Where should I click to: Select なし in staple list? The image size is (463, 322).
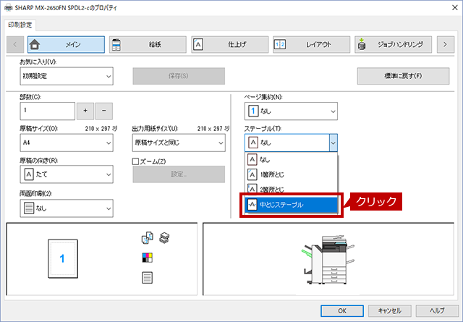coord(291,160)
